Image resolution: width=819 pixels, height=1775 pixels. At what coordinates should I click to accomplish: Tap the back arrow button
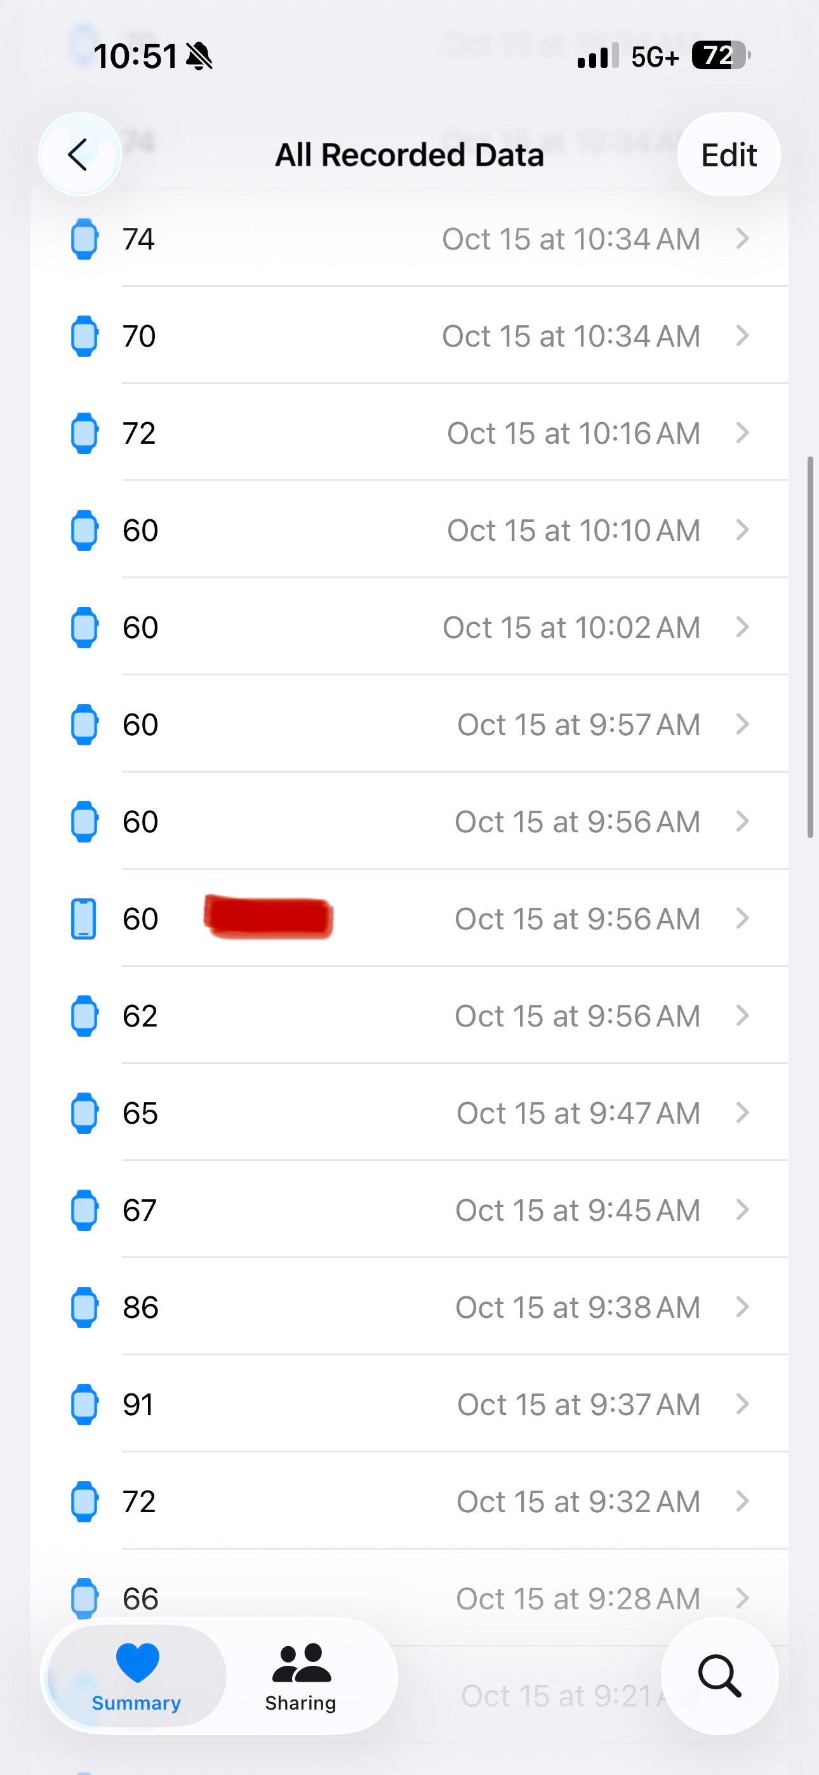[79, 154]
